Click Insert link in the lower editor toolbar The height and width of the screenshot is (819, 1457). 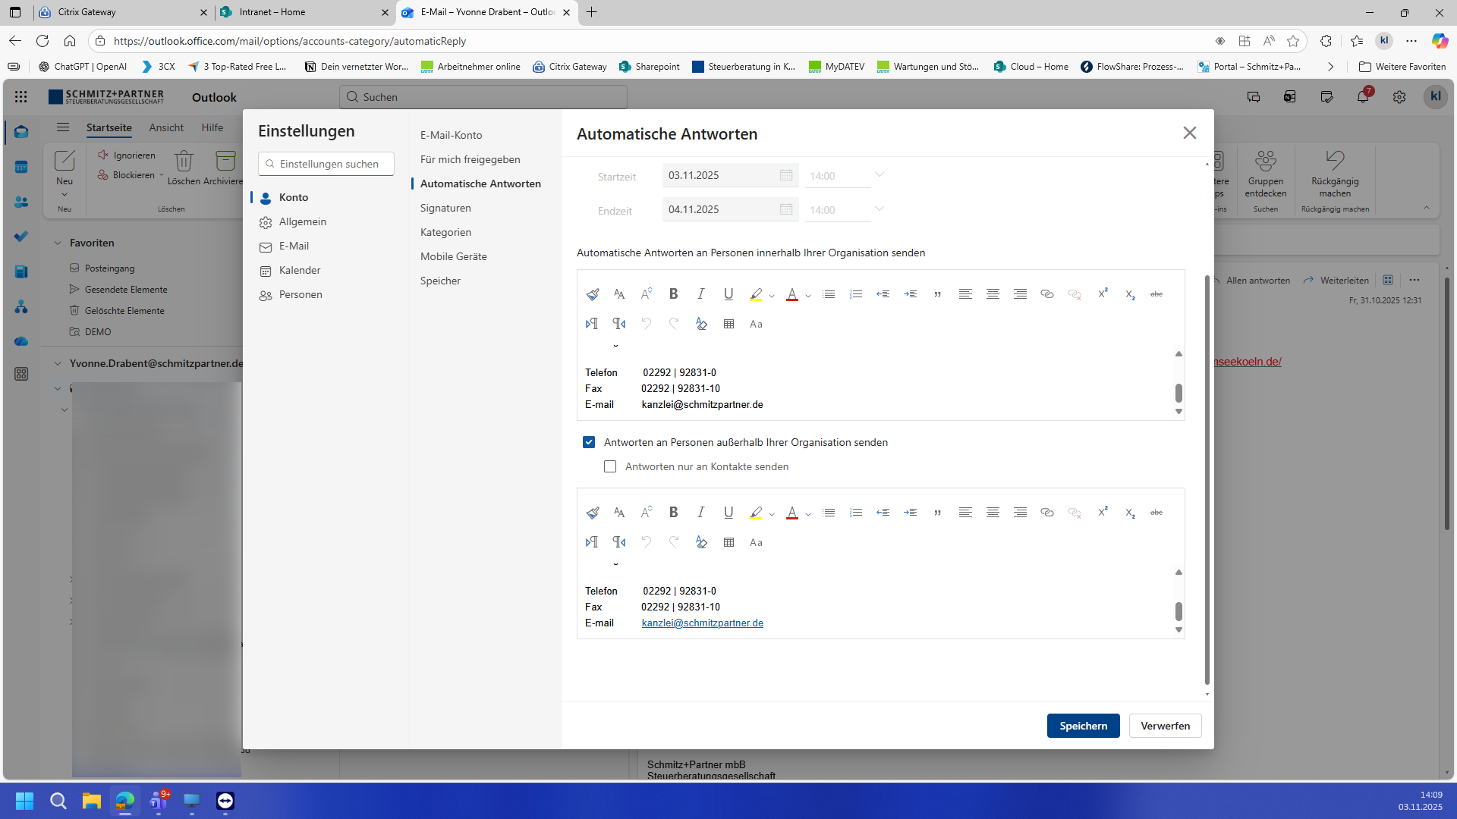tap(1046, 513)
